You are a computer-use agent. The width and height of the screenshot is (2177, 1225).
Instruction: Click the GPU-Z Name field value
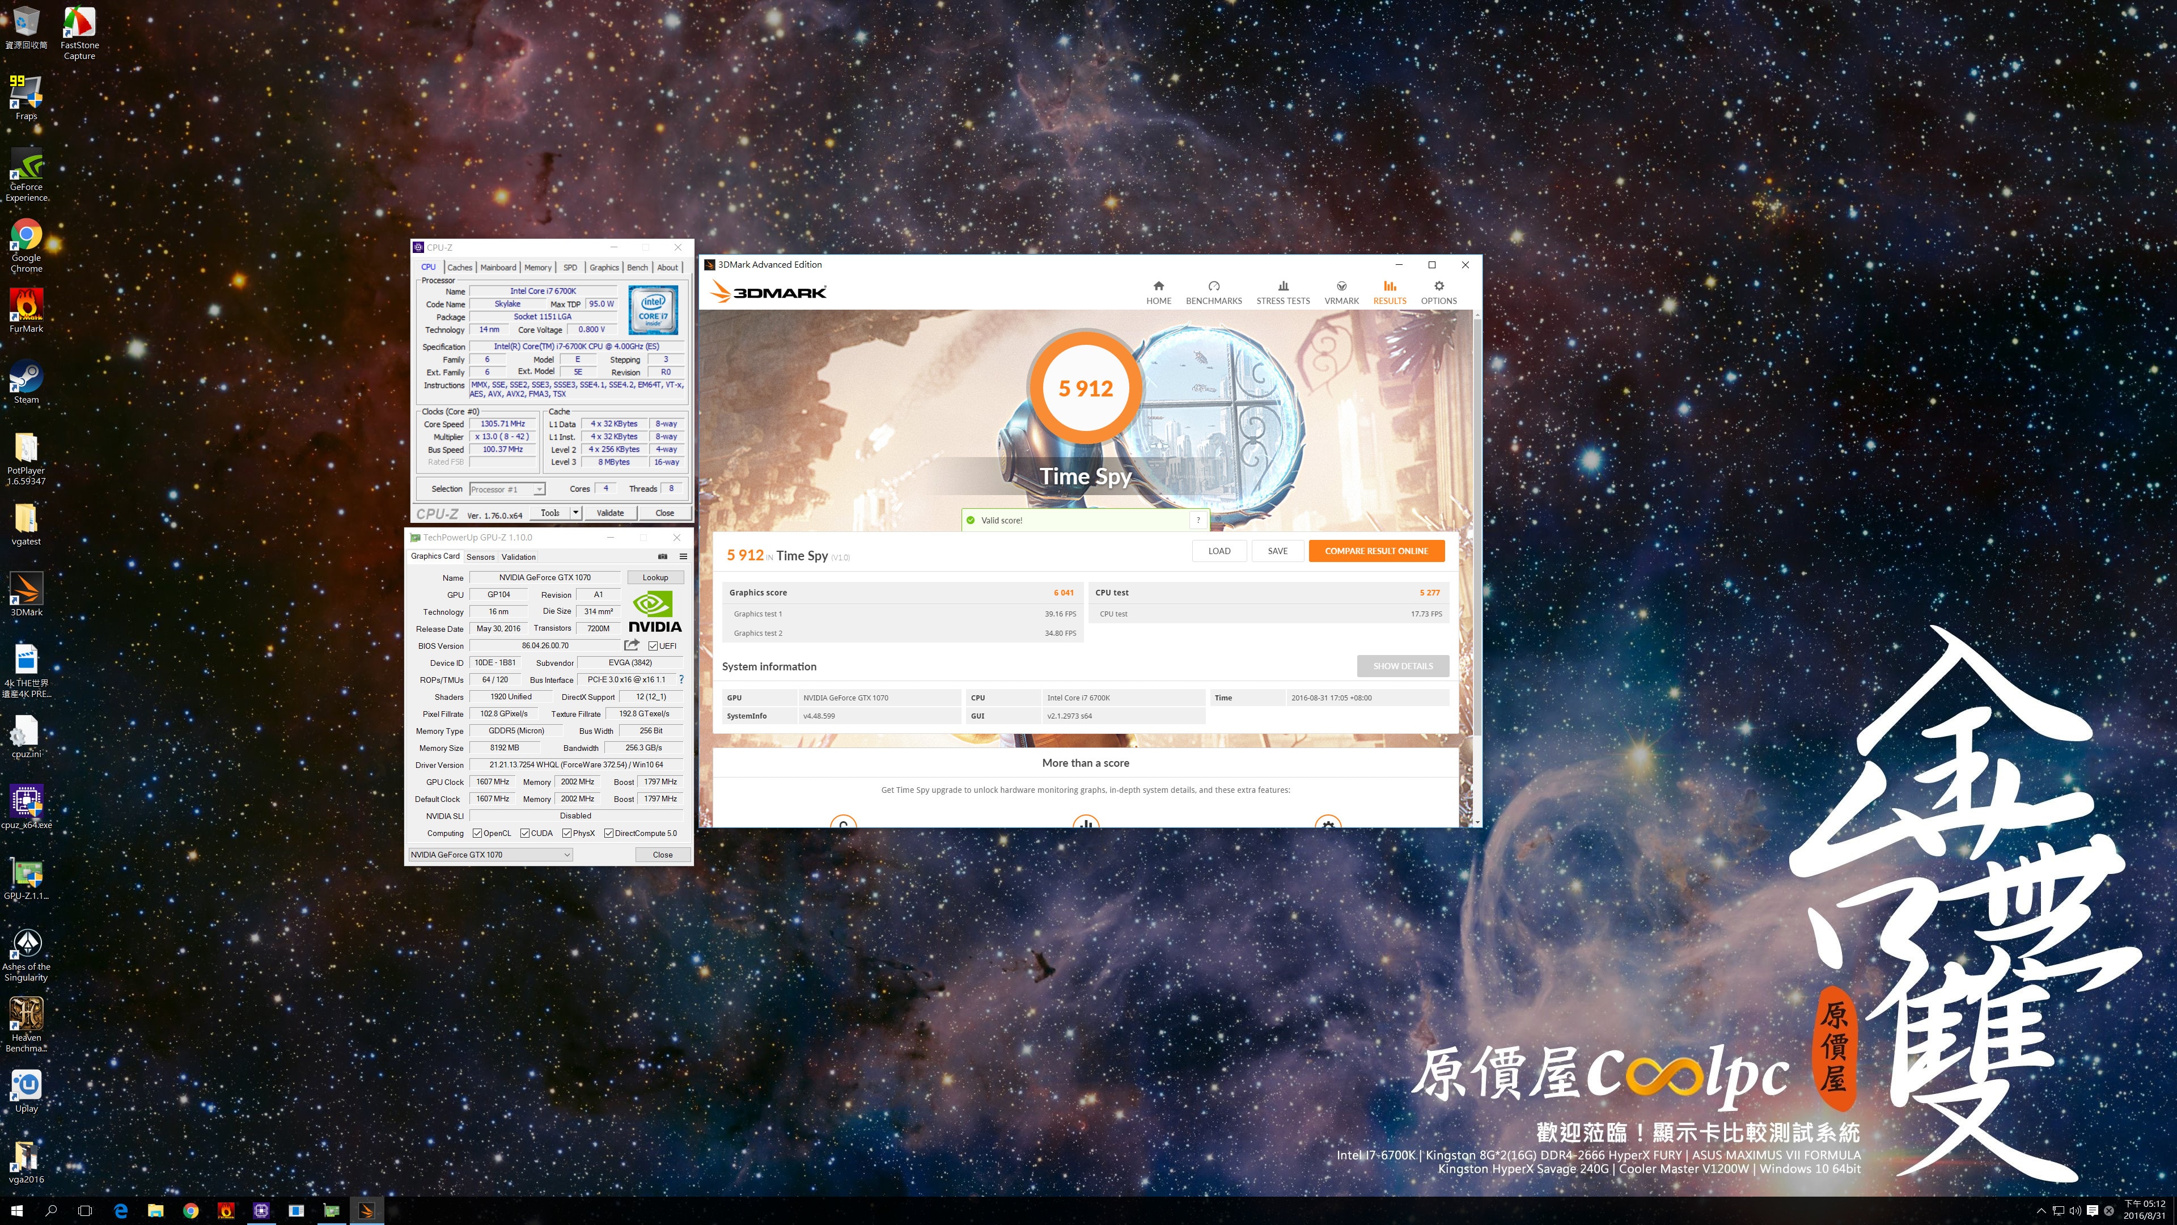tap(545, 577)
